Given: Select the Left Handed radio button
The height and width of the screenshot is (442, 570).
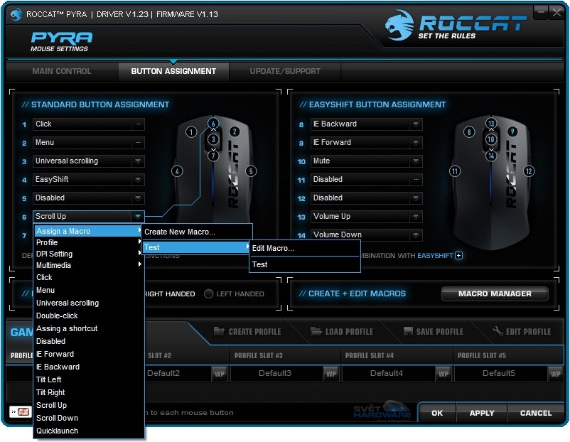Looking at the screenshot, I should 210,293.
